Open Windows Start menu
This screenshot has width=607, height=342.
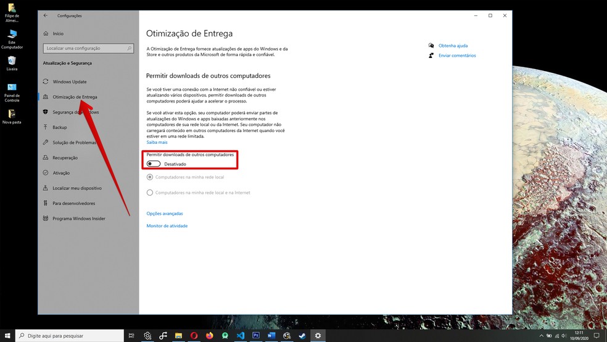[x=7, y=335]
